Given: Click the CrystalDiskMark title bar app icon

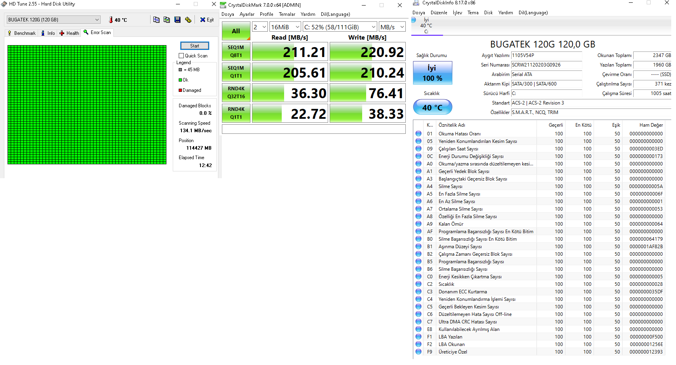Looking at the screenshot, I should click(223, 5).
